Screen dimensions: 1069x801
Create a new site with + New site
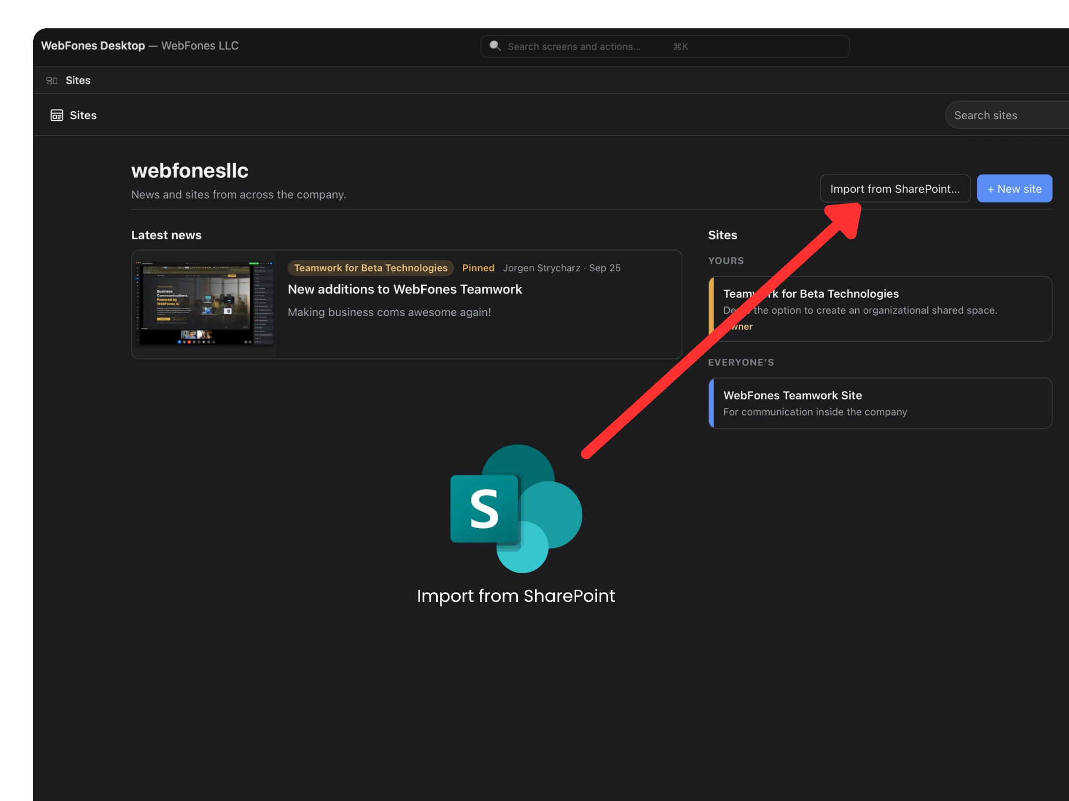point(1014,189)
